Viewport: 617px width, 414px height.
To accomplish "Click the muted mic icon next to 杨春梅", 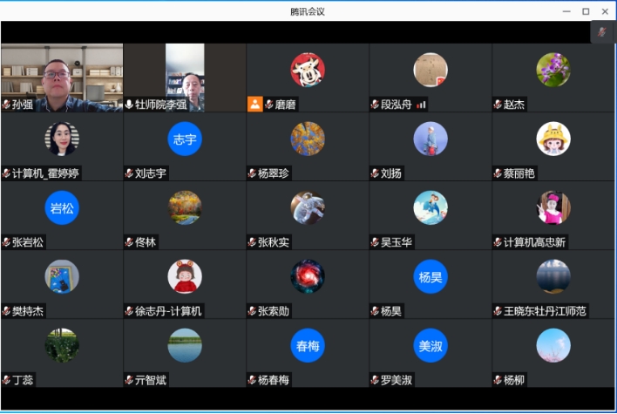I will [252, 380].
